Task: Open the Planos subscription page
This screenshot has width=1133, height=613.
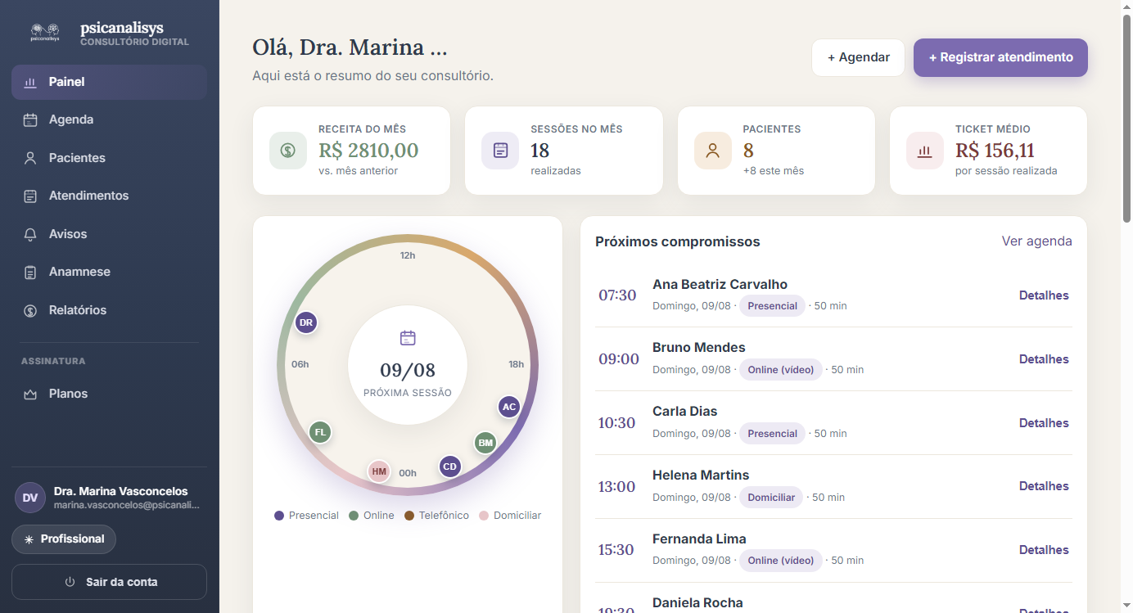Action: 109,394
